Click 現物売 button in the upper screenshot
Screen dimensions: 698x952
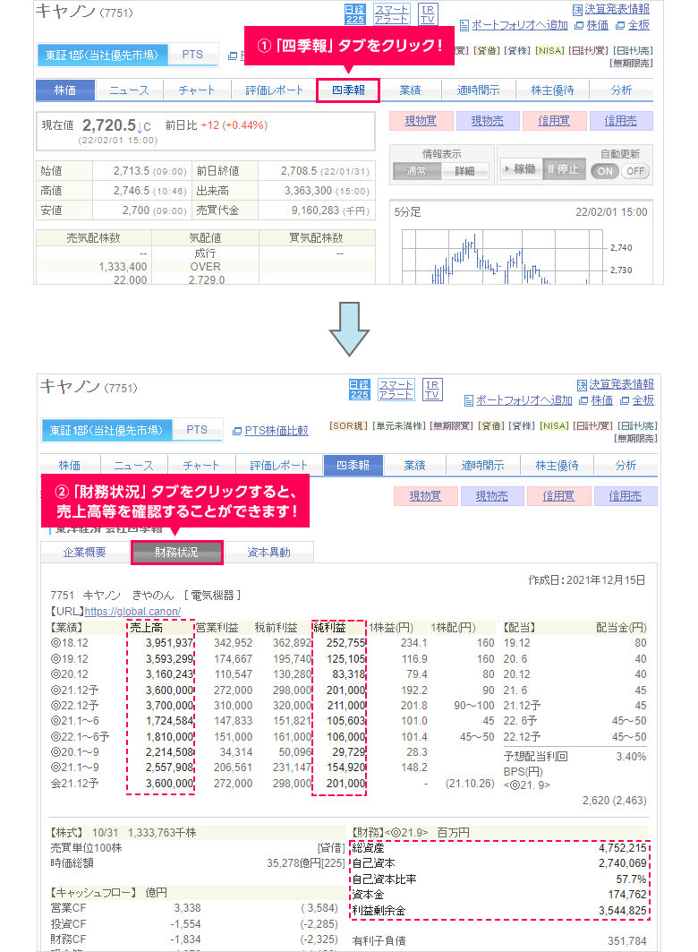coord(488,121)
